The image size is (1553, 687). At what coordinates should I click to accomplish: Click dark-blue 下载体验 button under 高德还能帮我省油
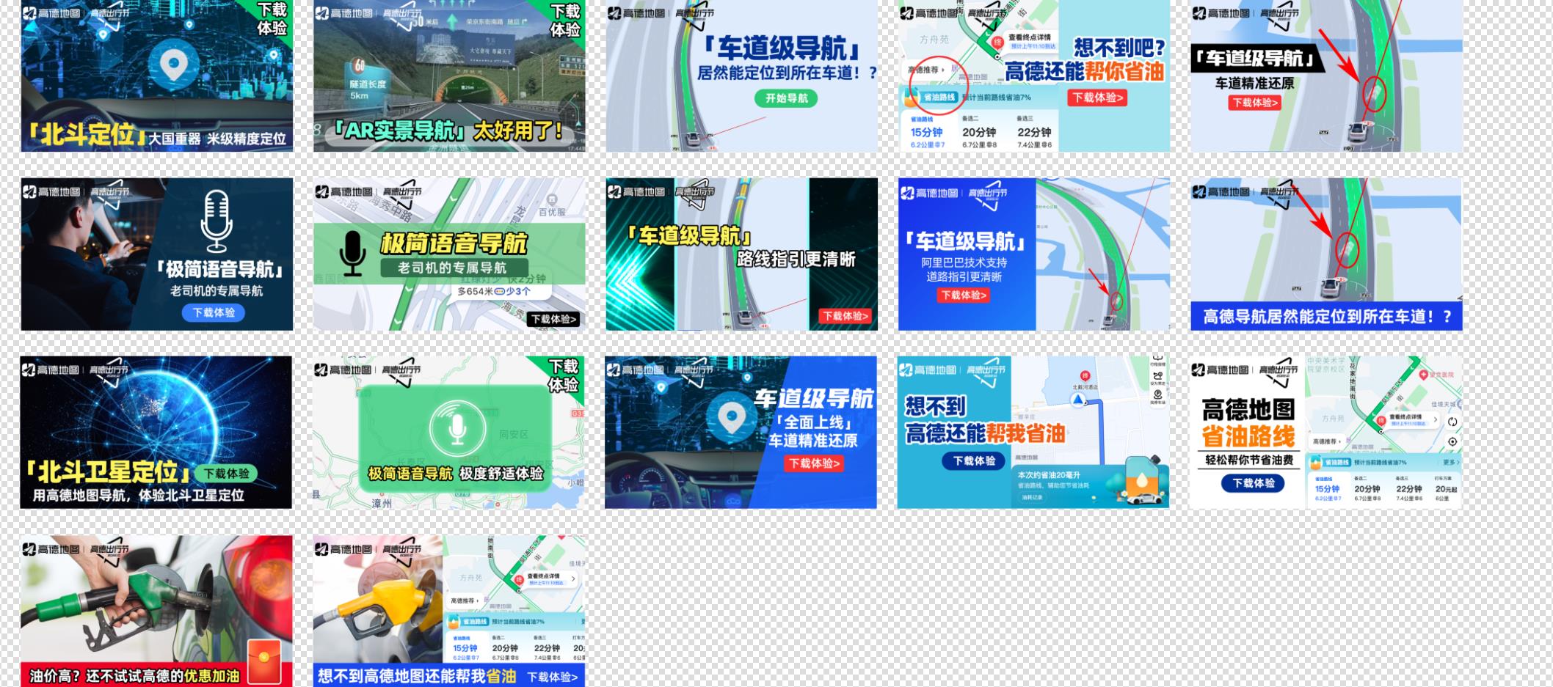[974, 460]
